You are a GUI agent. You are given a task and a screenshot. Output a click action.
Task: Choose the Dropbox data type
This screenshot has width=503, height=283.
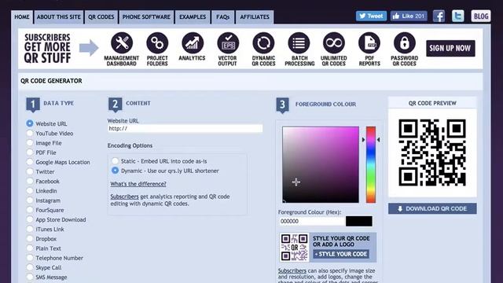[30, 239]
